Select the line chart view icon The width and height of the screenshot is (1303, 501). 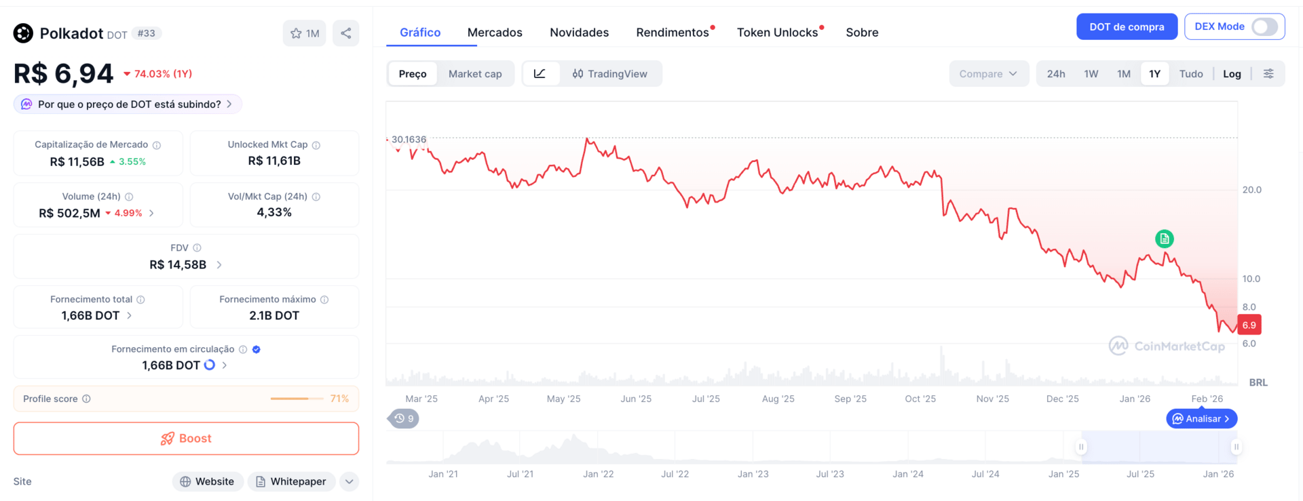pyautogui.click(x=540, y=74)
